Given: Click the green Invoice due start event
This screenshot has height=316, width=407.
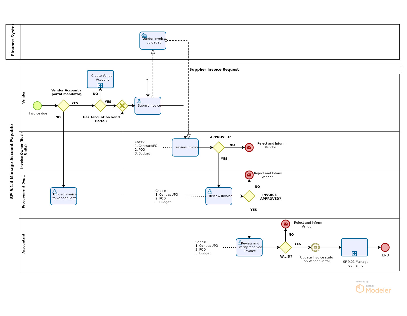Looking at the screenshot, I should [37, 106].
